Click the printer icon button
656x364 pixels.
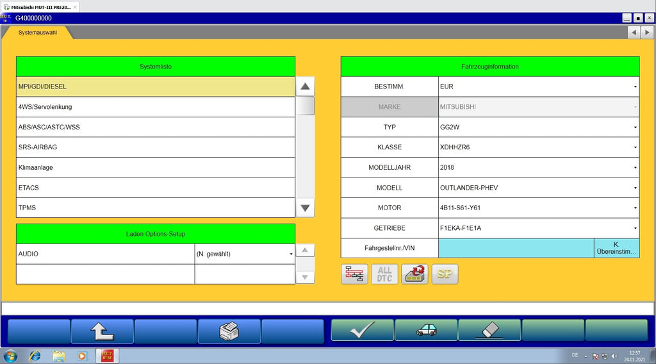(x=229, y=331)
